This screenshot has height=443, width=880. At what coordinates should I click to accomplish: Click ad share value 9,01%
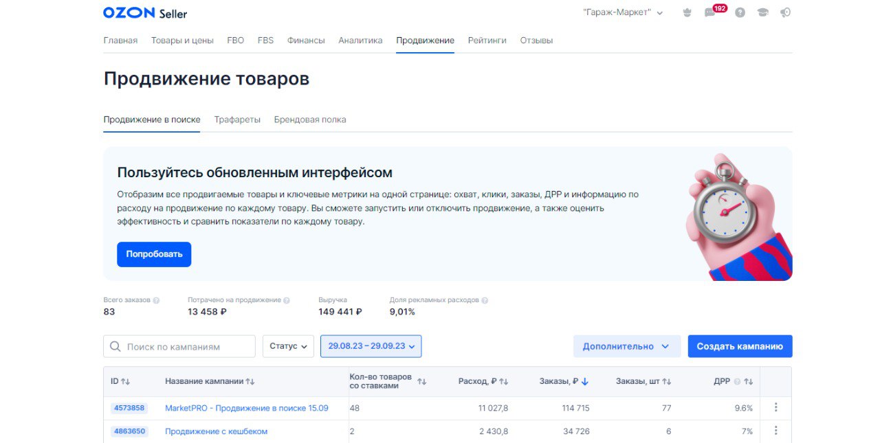point(402,312)
